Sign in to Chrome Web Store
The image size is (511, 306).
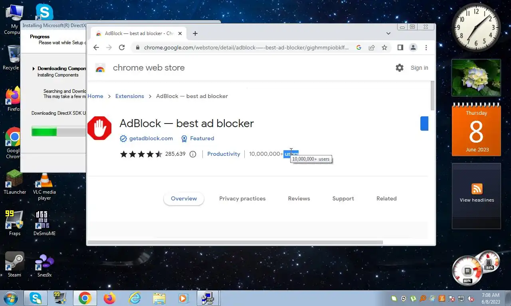(419, 68)
